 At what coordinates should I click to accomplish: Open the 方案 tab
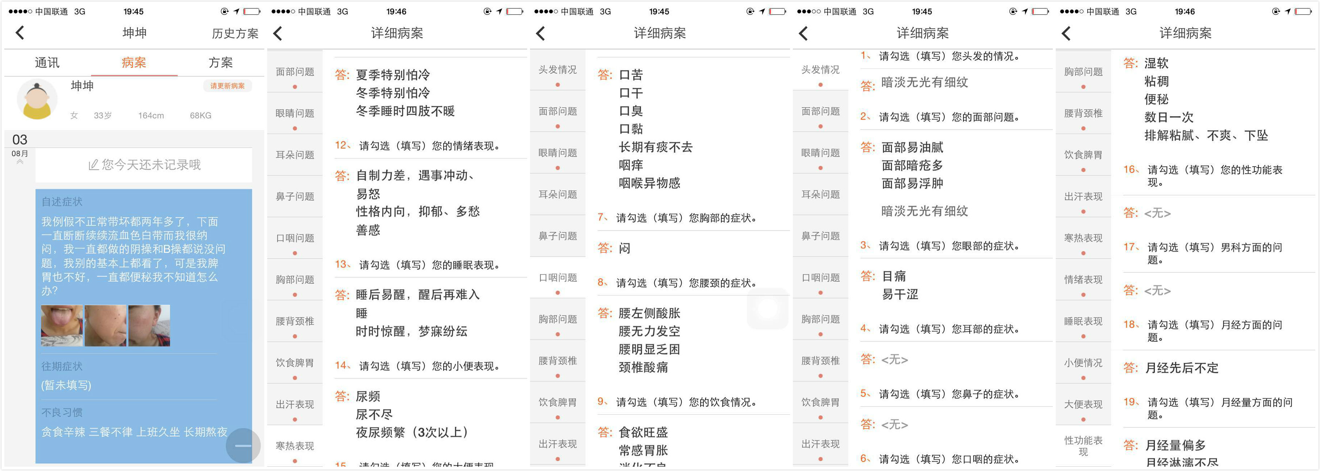[x=221, y=62]
